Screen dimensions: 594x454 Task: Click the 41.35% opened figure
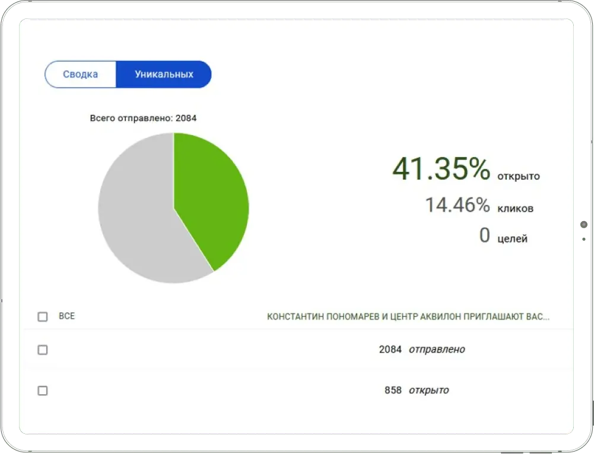(x=441, y=170)
